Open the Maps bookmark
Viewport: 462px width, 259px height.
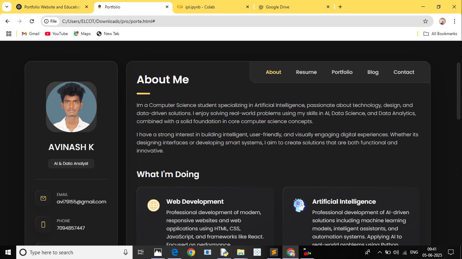tap(82, 34)
